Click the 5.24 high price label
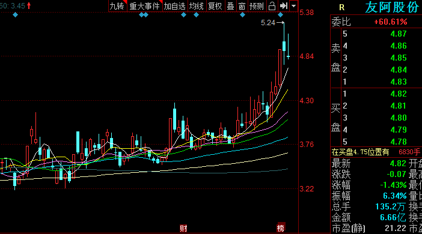422x234 pixels. (x=268, y=23)
